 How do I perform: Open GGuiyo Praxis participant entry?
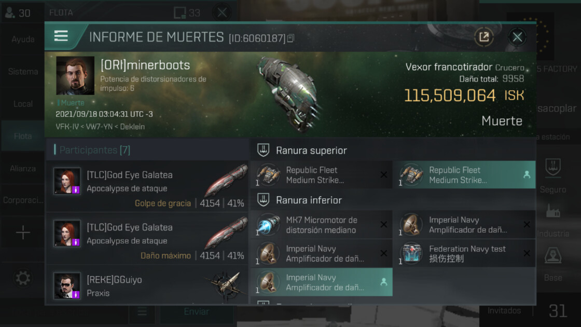147,285
